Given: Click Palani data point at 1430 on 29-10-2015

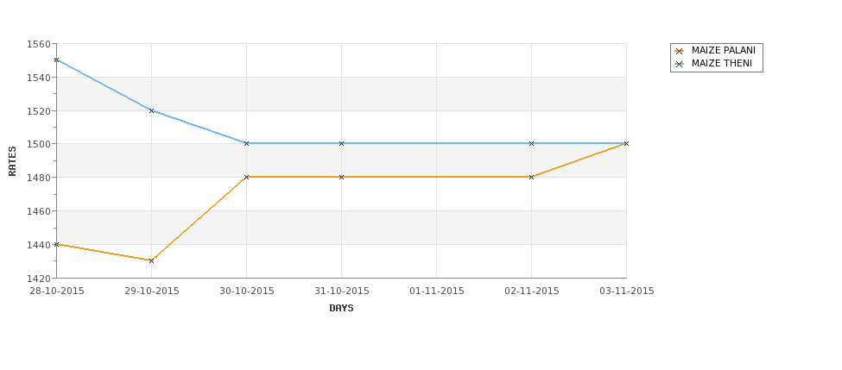Looking at the screenshot, I should pos(151,260).
